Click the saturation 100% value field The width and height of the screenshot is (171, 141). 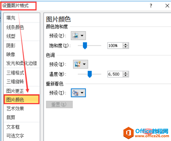[115, 46]
